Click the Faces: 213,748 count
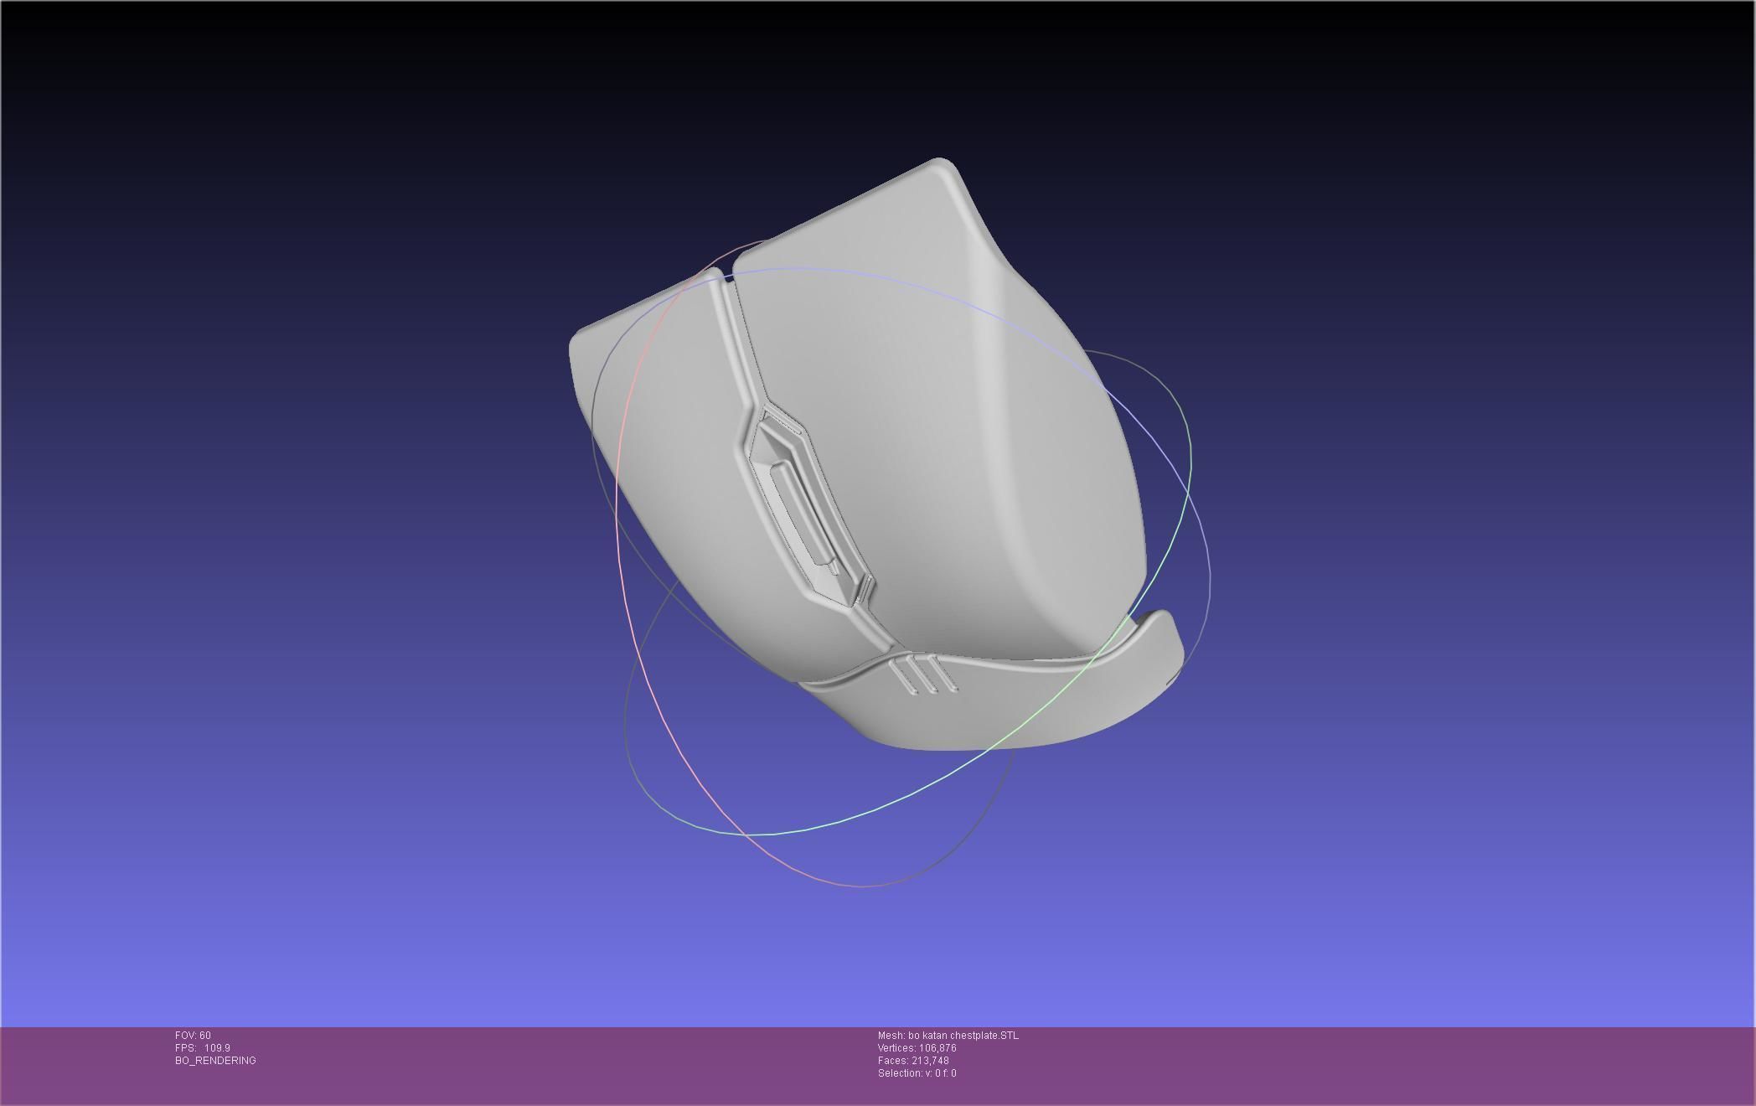This screenshot has height=1106, width=1756. [913, 1061]
